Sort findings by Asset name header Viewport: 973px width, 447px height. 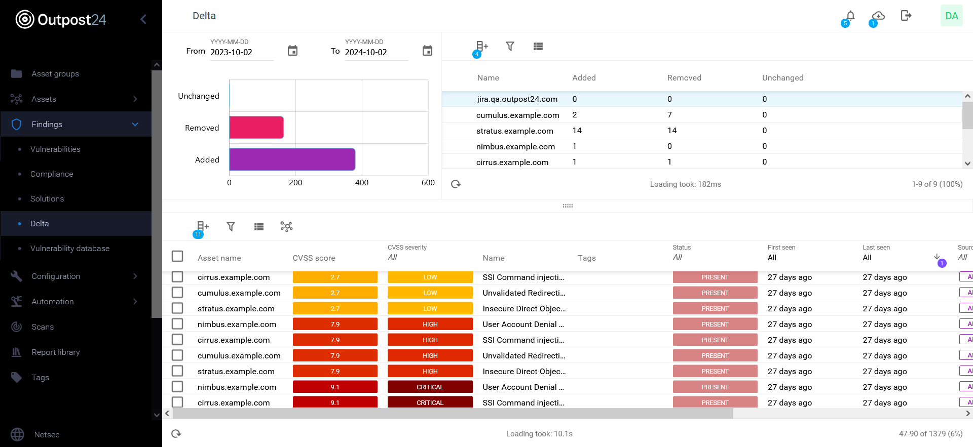[219, 258]
